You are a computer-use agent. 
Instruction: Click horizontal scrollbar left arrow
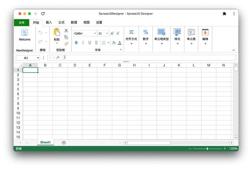coord(125,143)
